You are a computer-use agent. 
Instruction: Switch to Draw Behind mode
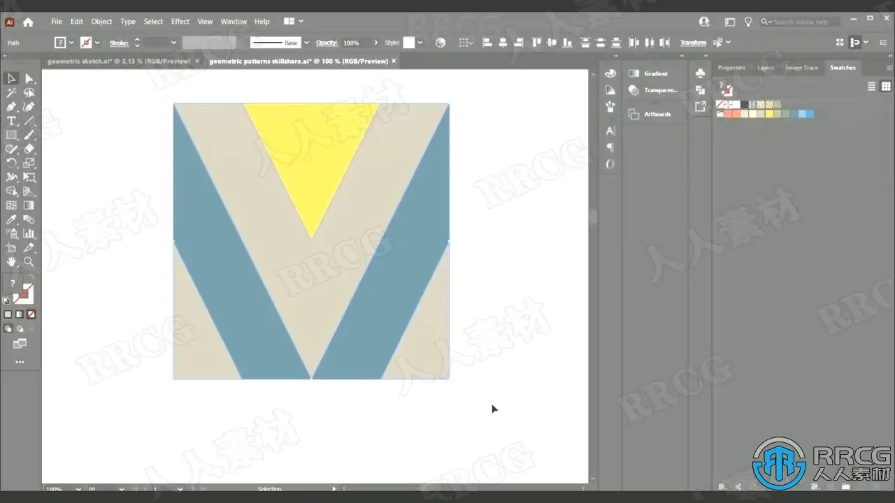[20, 328]
